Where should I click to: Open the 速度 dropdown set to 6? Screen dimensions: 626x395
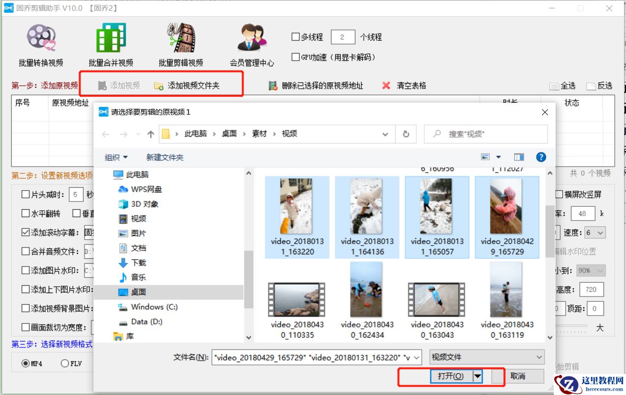[595, 232]
